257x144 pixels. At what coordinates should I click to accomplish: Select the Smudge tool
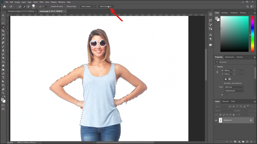(x=3, y=66)
